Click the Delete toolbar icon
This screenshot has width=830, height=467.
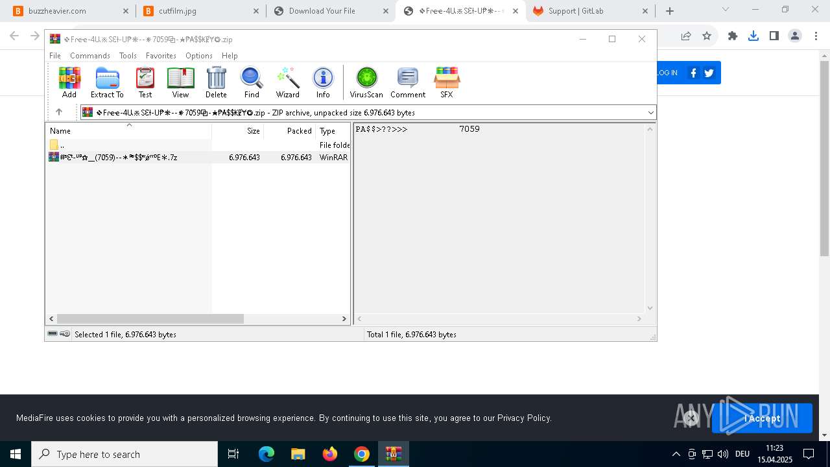(216, 82)
